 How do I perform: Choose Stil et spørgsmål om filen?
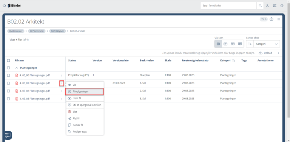click(85, 105)
